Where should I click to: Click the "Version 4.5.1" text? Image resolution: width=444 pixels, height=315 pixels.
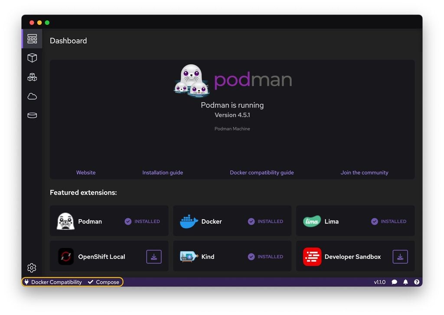coord(232,115)
